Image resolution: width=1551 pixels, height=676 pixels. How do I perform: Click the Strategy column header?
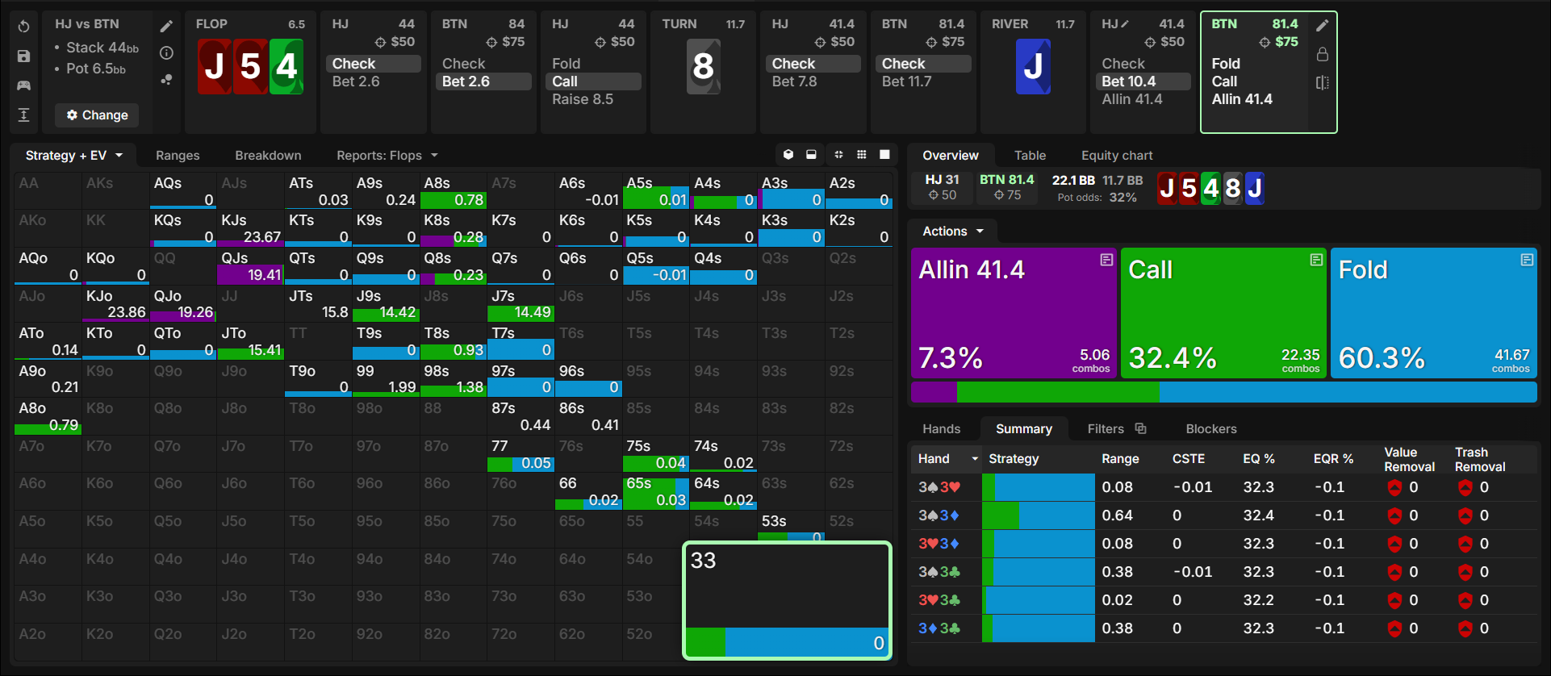click(1014, 459)
